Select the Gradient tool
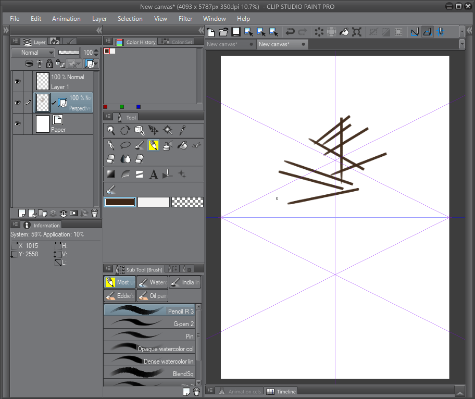475x399 pixels. [111, 174]
